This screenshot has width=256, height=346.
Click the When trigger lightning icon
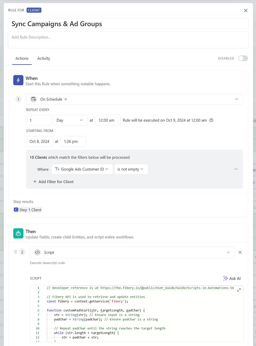(18, 80)
